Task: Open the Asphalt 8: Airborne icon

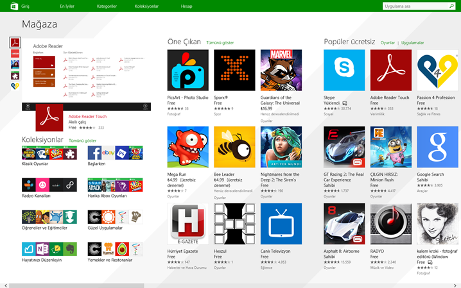Action: (344, 224)
